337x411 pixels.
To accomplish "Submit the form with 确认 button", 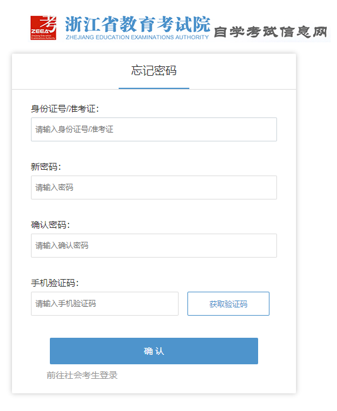I will coord(154,351).
